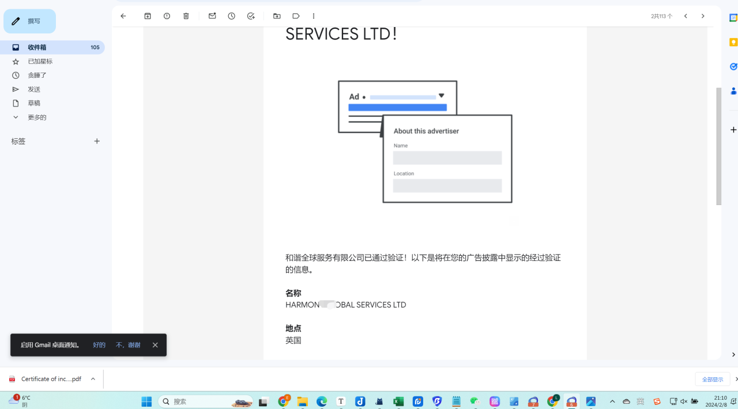This screenshot has height=409, width=738.
Task: Move the email to a folder
Action: point(277,16)
